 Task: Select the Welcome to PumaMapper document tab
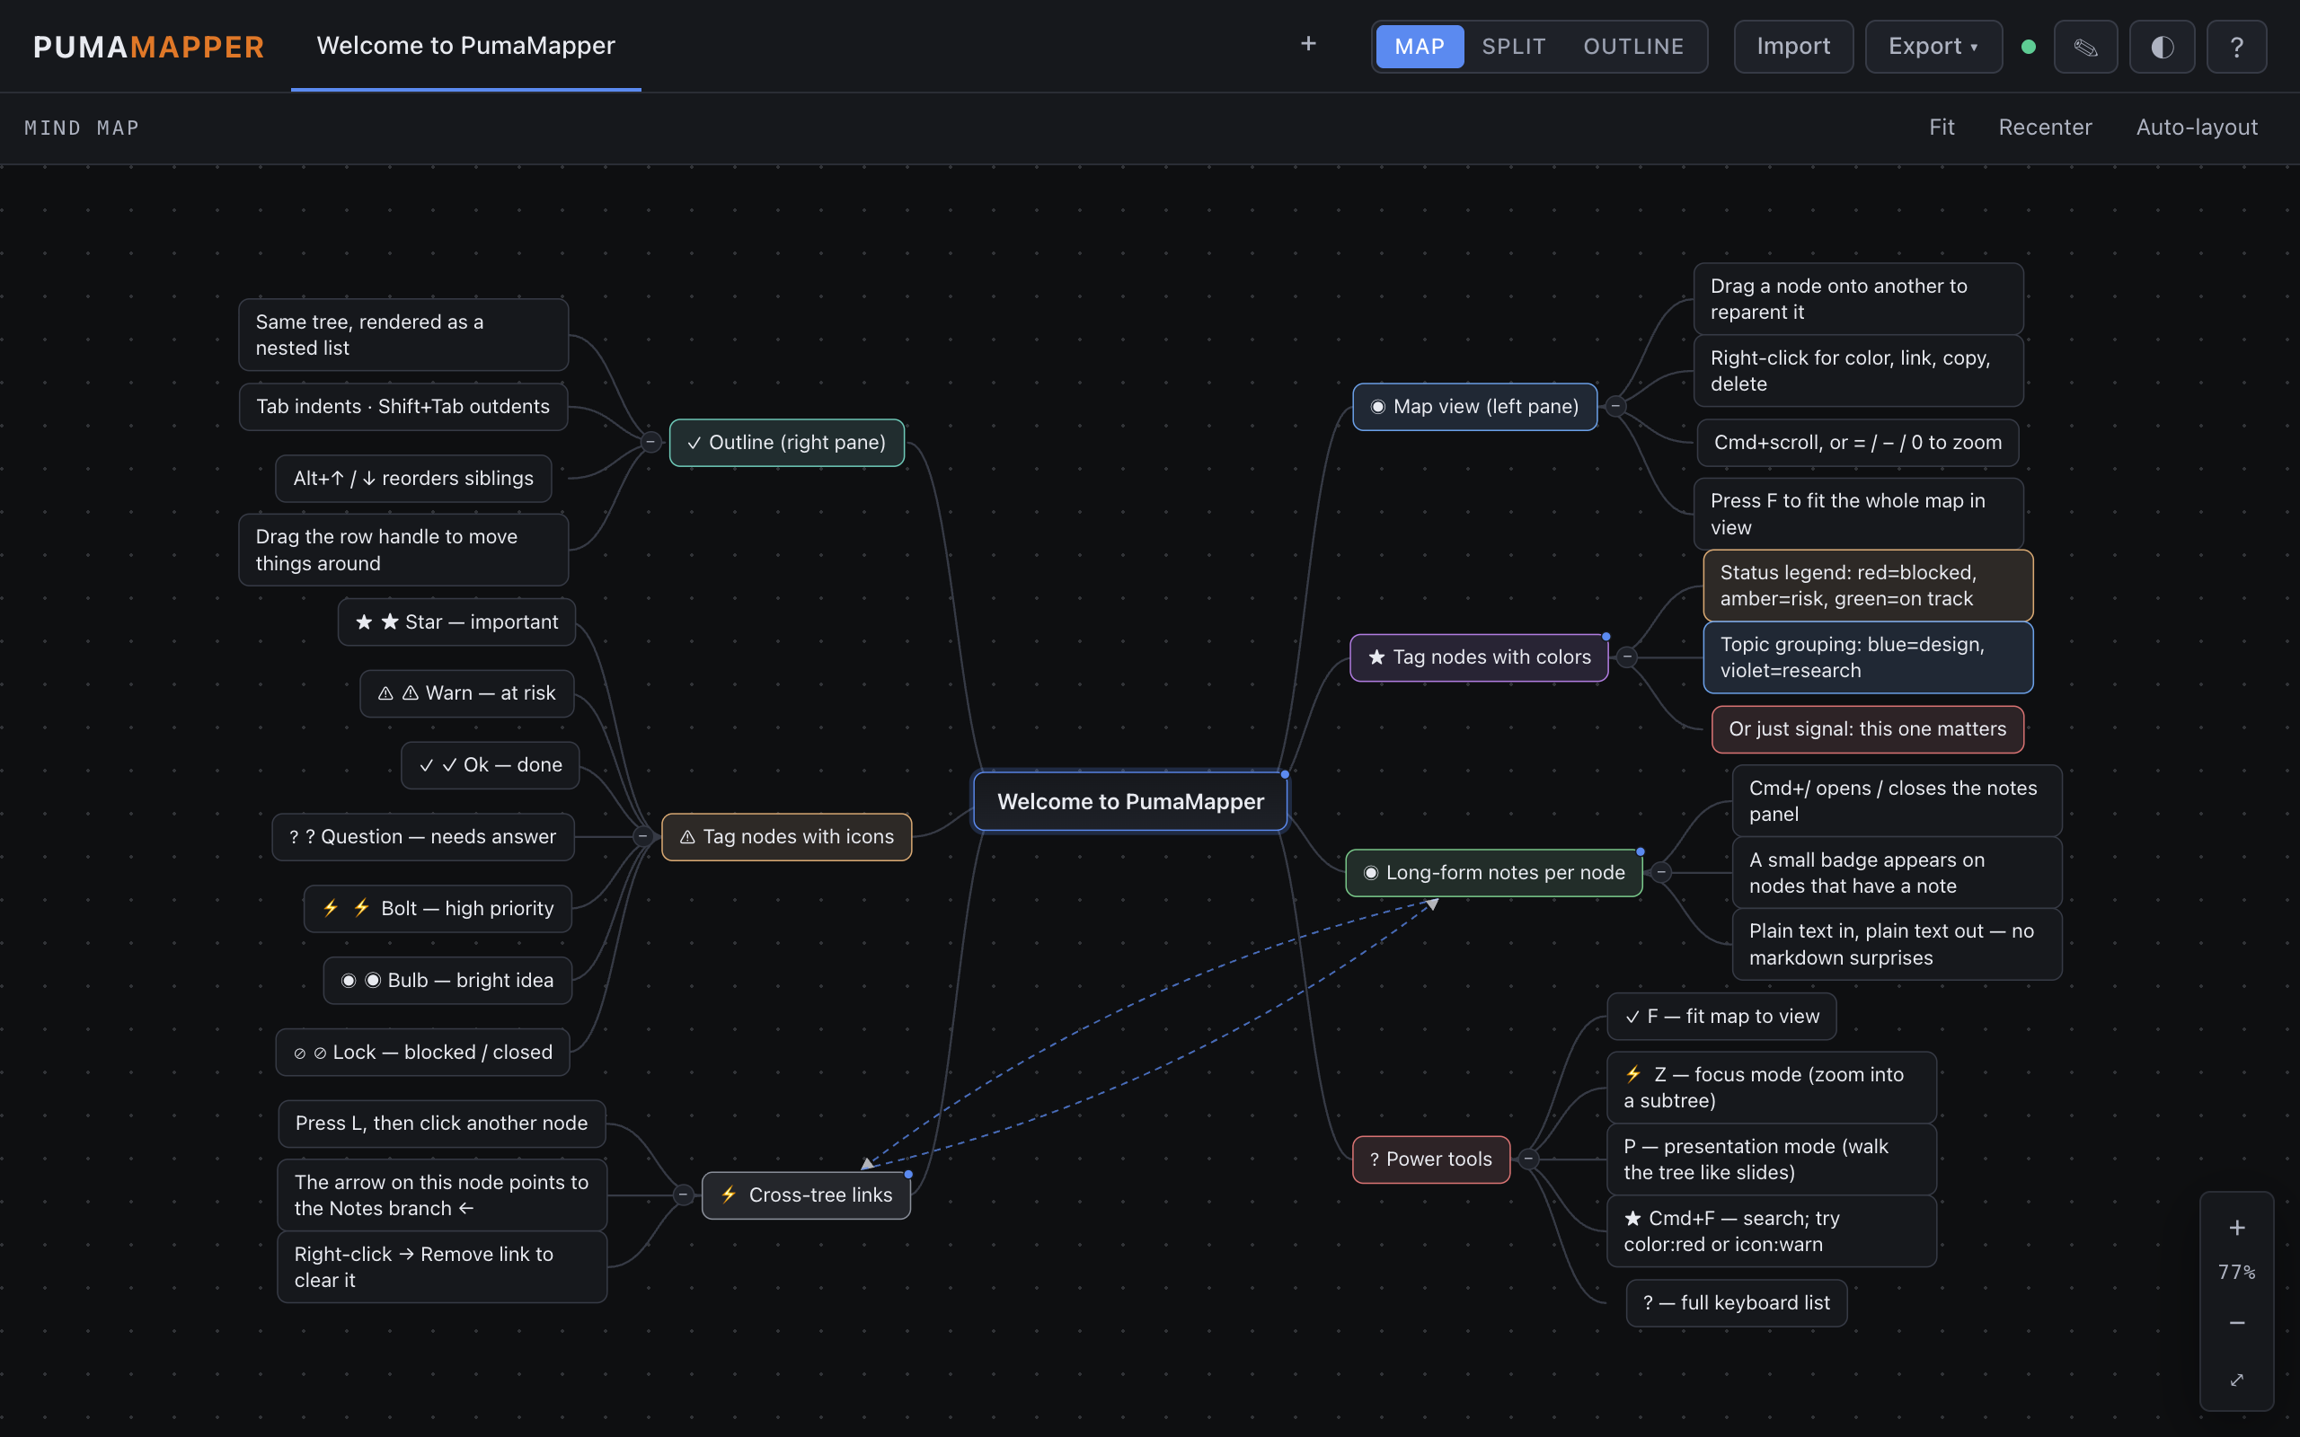tap(465, 46)
